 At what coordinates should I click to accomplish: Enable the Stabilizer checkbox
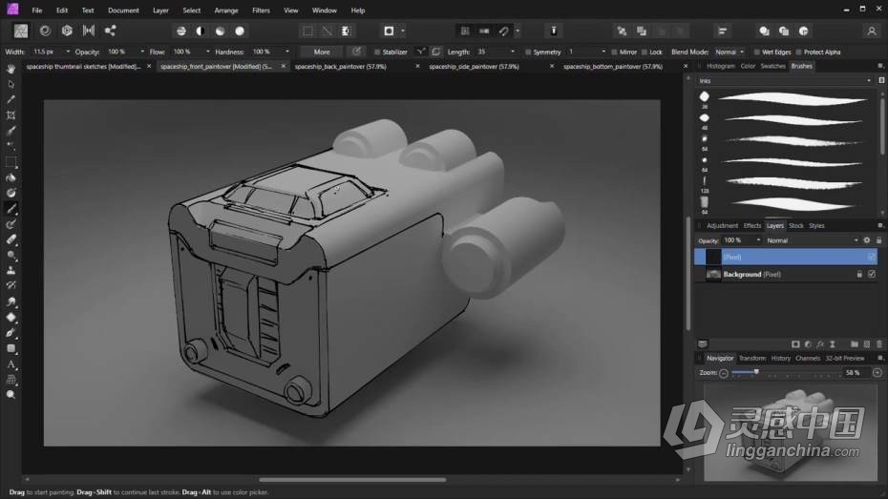pyautogui.click(x=377, y=52)
